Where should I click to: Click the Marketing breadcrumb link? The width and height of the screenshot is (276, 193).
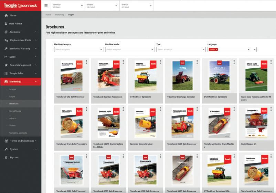point(59,15)
